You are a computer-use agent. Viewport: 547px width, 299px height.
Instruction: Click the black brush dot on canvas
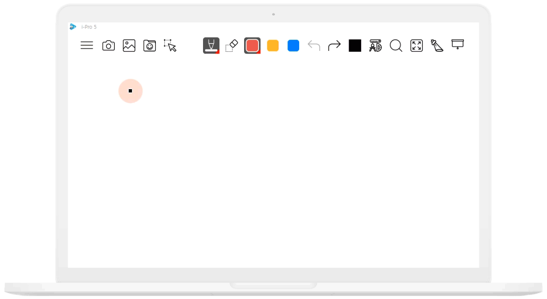click(x=131, y=91)
